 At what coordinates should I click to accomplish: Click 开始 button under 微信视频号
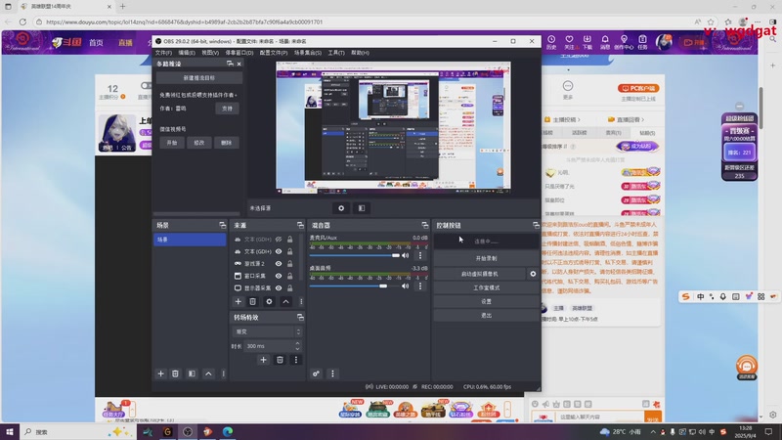point(172,143)
